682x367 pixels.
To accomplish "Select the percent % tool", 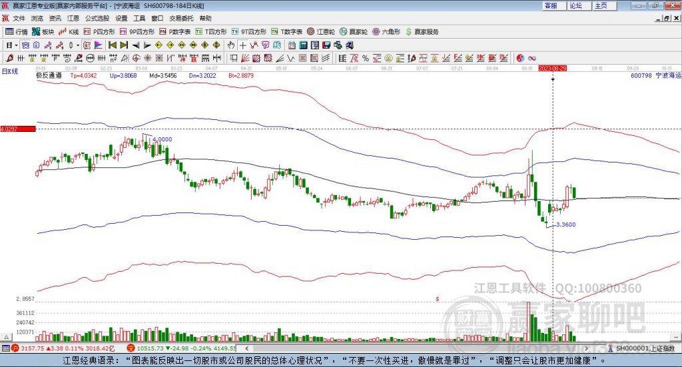I will [366, 58].
